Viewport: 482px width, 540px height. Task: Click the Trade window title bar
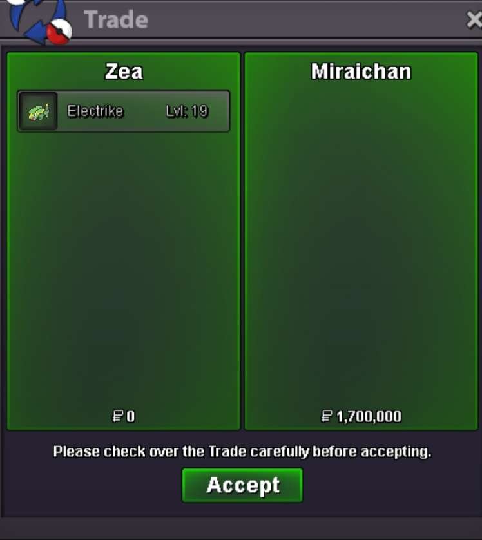(275, 19)
